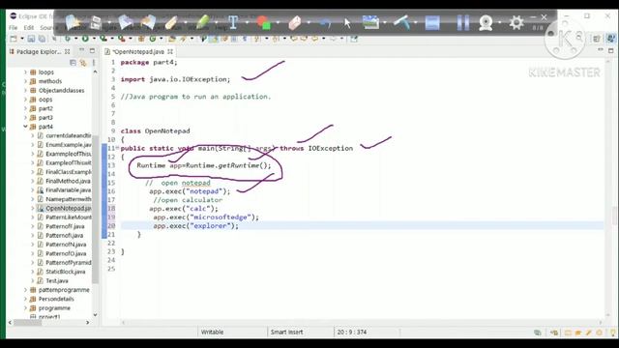The width and height of the screenshot is (619, 348).
Task: Select the green highlighter tool
Action: pyautogui.click(x=202, y=22)
